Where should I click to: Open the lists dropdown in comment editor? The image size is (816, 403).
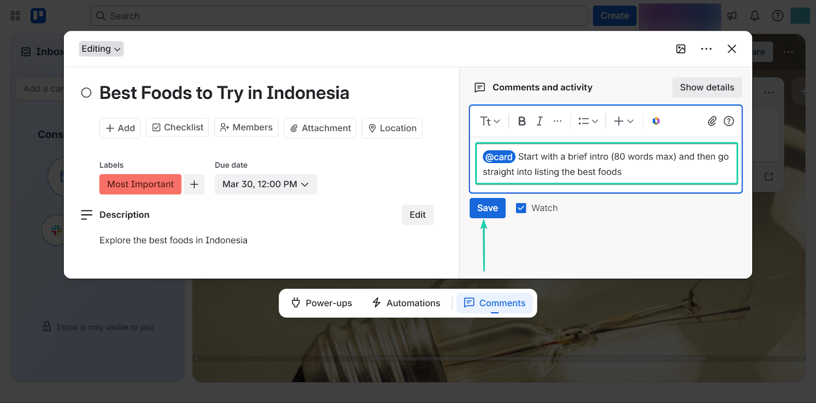[588, 121]
